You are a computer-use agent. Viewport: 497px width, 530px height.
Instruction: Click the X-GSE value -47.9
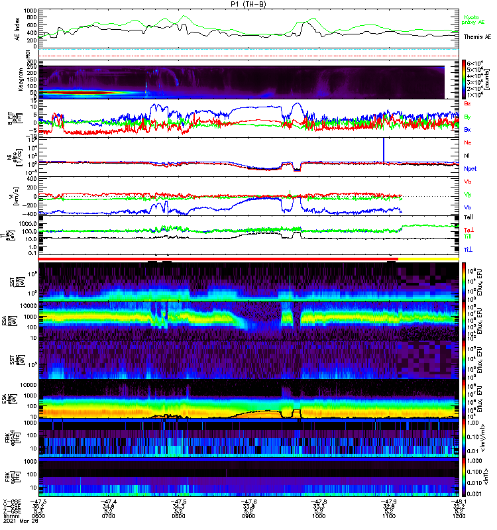(x=389, y=502)
